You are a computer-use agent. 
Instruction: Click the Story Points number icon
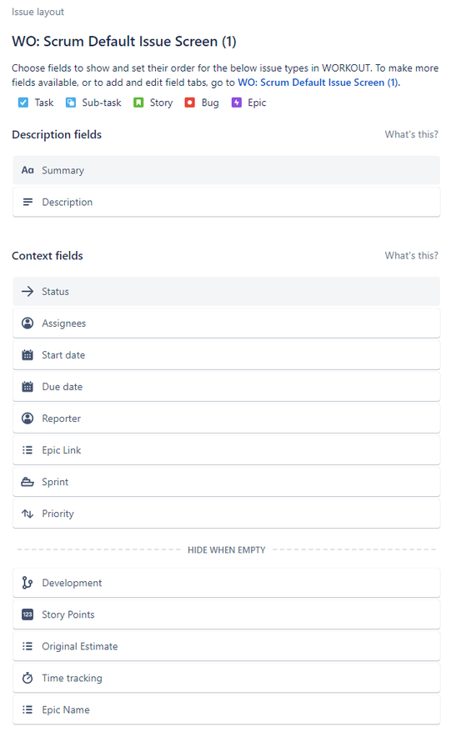(x=28, y=614)
